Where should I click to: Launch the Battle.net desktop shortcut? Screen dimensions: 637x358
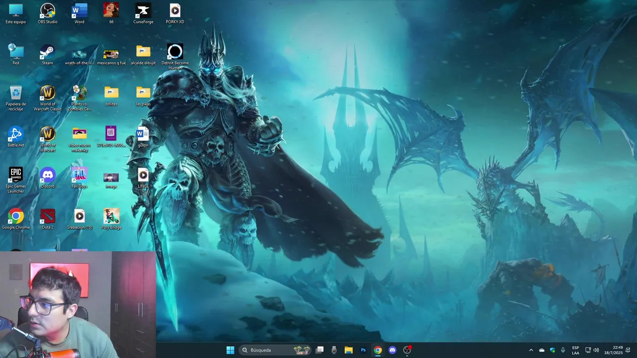16,137
